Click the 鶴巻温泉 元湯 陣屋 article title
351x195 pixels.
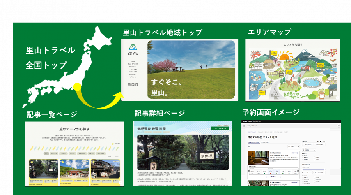[152, 129]
